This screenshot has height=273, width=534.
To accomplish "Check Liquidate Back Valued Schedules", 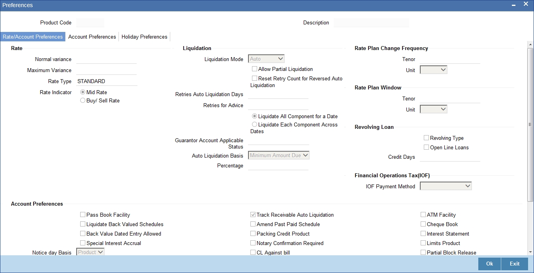I will coord(83,224).
